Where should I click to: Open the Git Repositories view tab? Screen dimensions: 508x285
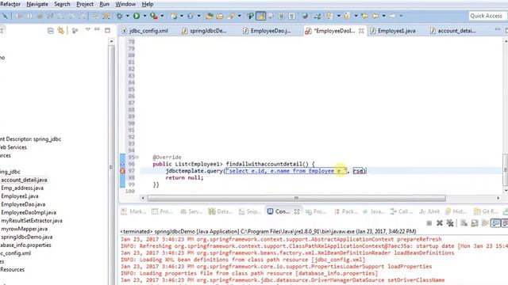coord(486,211)
